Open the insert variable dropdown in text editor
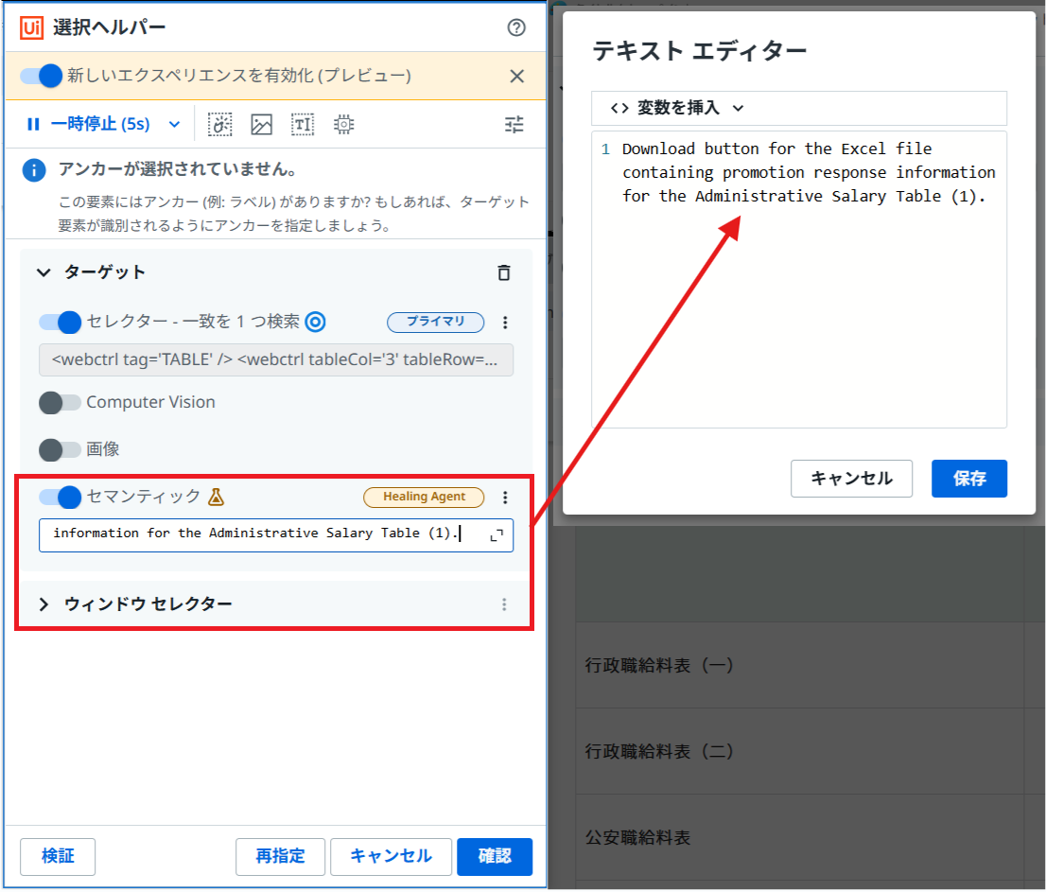 [677, 108]
